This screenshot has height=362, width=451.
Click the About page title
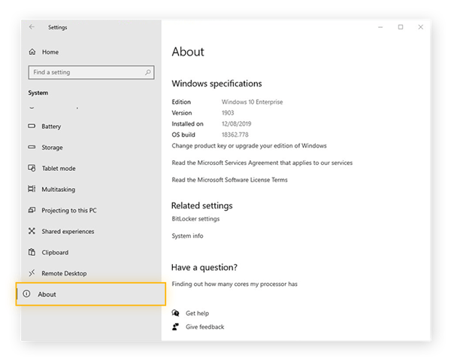click(x=188, y=52)
